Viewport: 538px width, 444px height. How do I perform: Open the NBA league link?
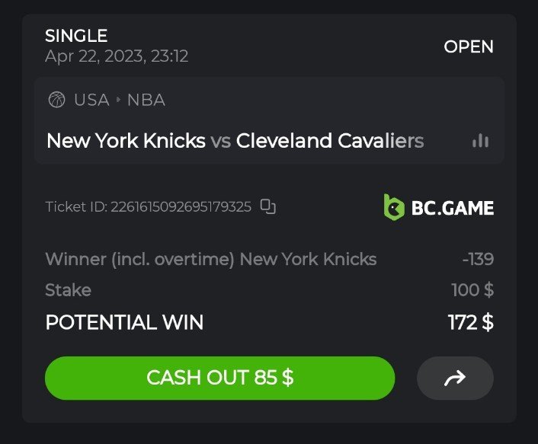(146, 100)
